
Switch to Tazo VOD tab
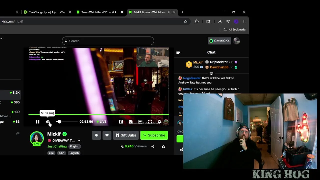[99, 12]
